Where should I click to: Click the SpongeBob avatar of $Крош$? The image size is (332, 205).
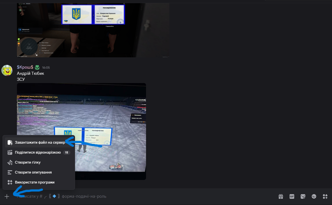pyautogui.click(x=7, y=70)
